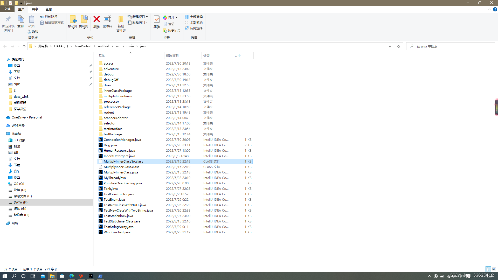
Task: Click the Rename icon
Action: [x=107, y=19]
